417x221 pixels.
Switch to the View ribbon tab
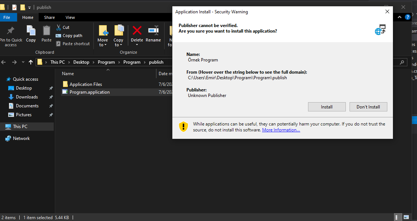[x=70, y=17]
